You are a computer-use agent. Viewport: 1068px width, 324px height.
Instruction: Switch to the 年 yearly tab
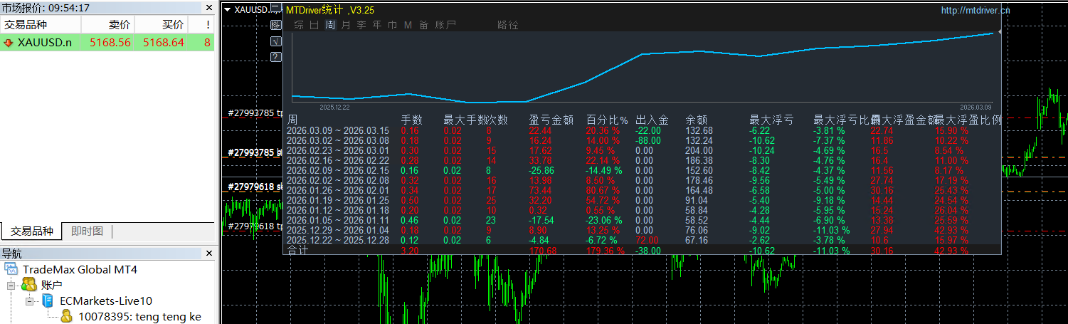377,25
